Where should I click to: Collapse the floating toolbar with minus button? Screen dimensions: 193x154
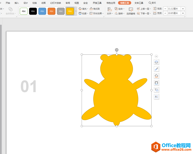click(x=156, y=56)
